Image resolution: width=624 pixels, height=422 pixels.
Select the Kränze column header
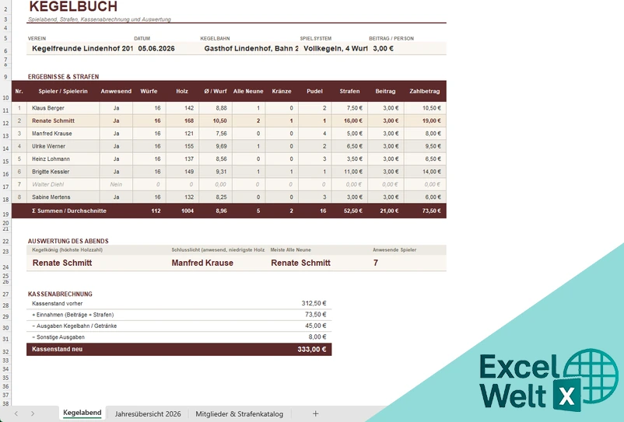pyautogui.click(x=282, y=92)
